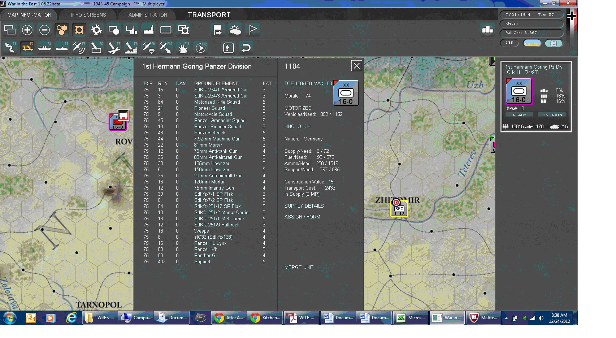Zoom in with the plus magnifier icon
The image size is (616, 338).
pos(27,30)
